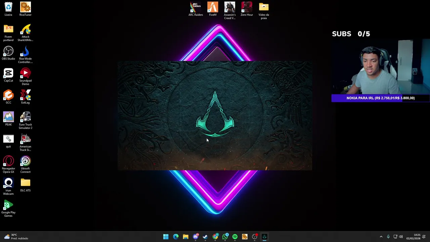Open Microsoft Edge from the taskbar
The height and width of the screenshot is (242, 430).
(x=176, y=237)
